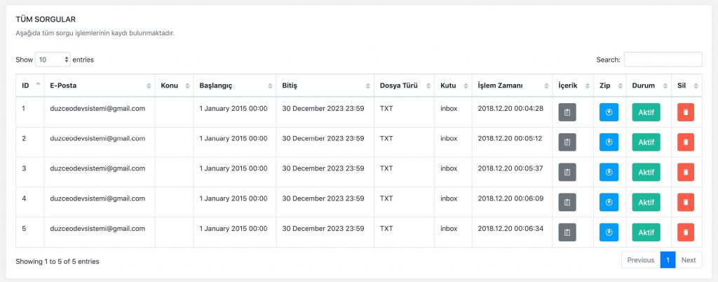Viewport: 718px width, 282px height.
Task: Go to Next page
Action: tap(689, 260)
